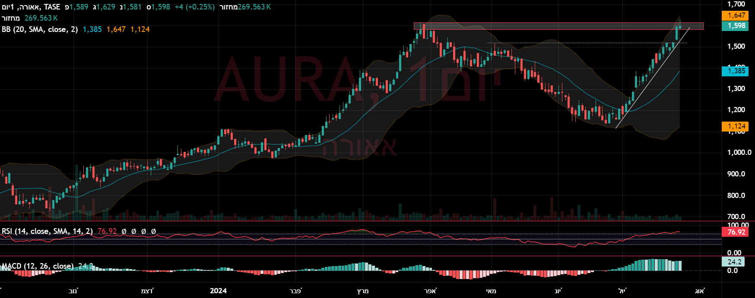Click the green 1,598 last price label
Viewport: 755px width, 298px height.
[x=735, y=26]
